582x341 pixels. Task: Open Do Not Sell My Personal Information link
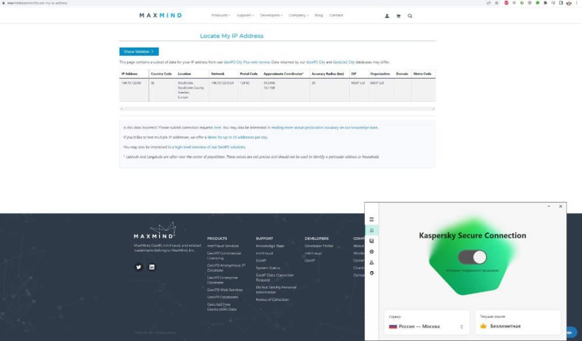pyautogui.click(x=276, y=289)
